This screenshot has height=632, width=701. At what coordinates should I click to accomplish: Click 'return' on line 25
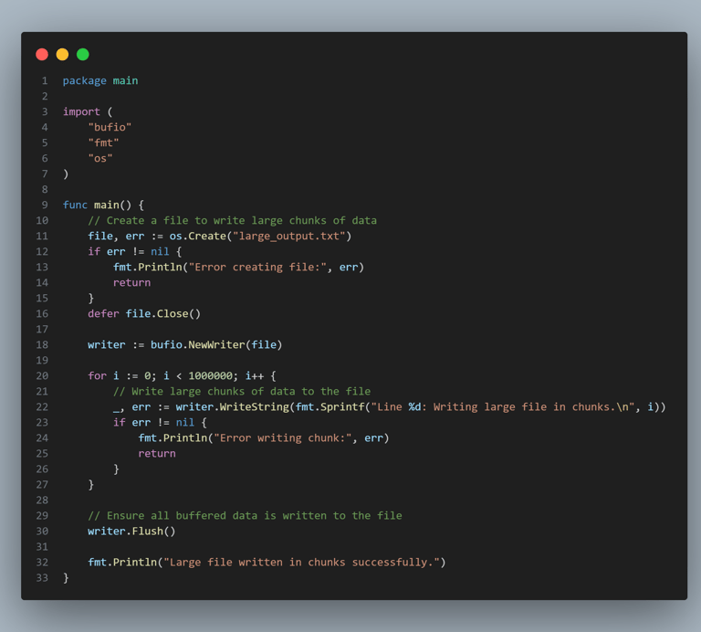157,454
